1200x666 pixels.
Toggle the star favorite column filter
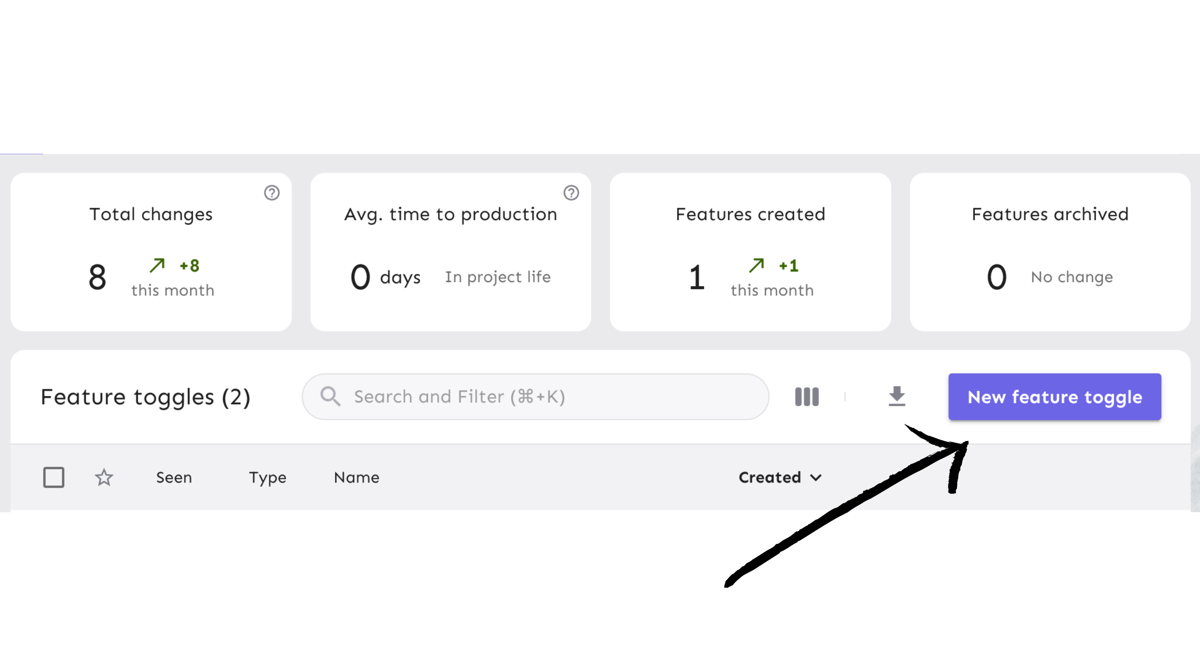coord(103,476)
